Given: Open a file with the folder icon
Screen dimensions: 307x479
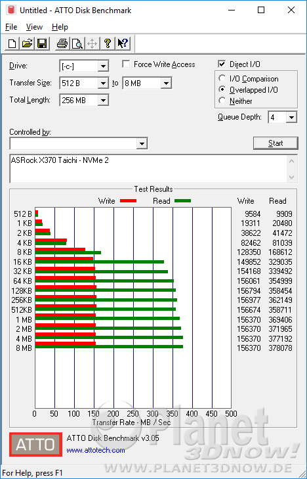Looking at the screenshot, I should click(27, 43).
